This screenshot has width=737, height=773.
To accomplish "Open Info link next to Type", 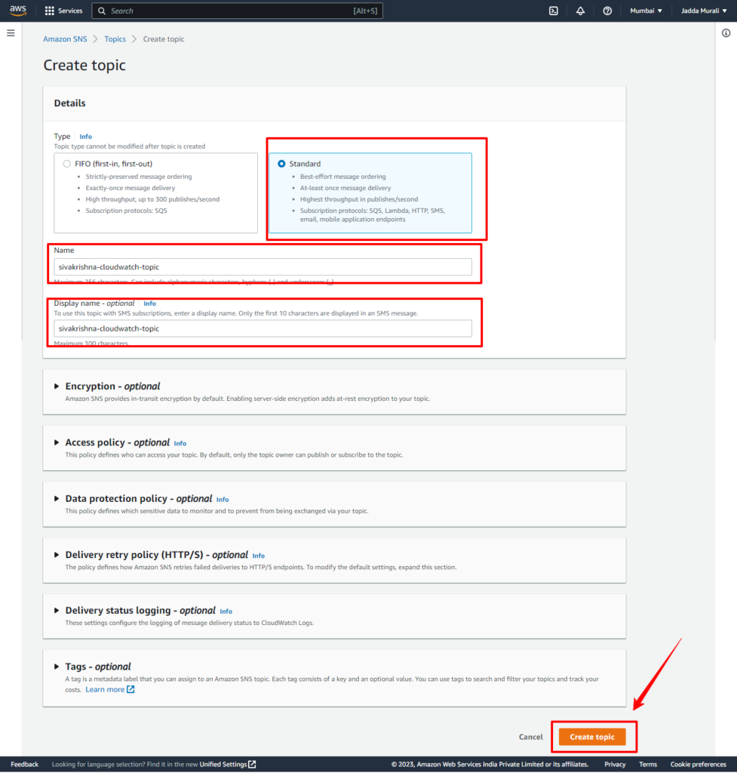I will point(86,137).
